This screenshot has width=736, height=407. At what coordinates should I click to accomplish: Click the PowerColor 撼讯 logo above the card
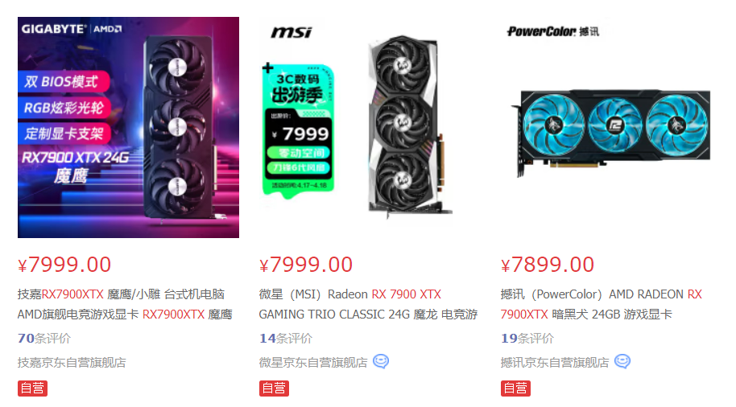point(553,31)
